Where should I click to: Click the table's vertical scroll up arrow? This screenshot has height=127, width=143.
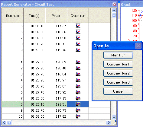[114, 10]
